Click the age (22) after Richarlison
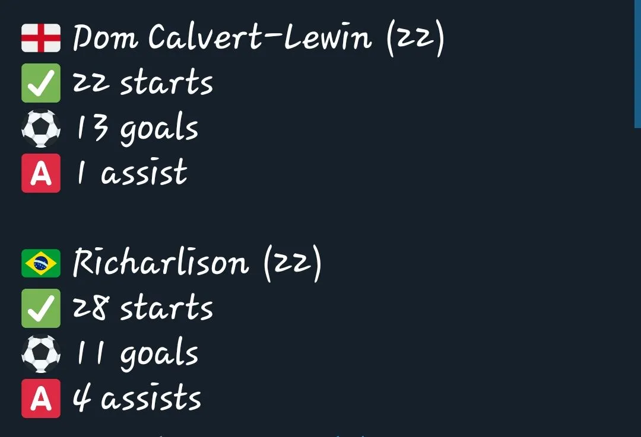The image size is (641, 437). tap(292, 263)
